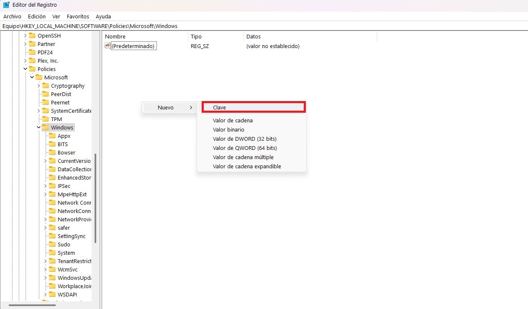The image size is (528, 309).
Task: Select Valor de DWORD (32 bits)
Action: point(244,139)
